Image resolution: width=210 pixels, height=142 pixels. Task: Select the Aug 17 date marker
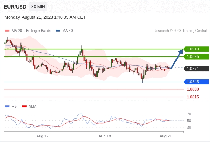[43, 136]
